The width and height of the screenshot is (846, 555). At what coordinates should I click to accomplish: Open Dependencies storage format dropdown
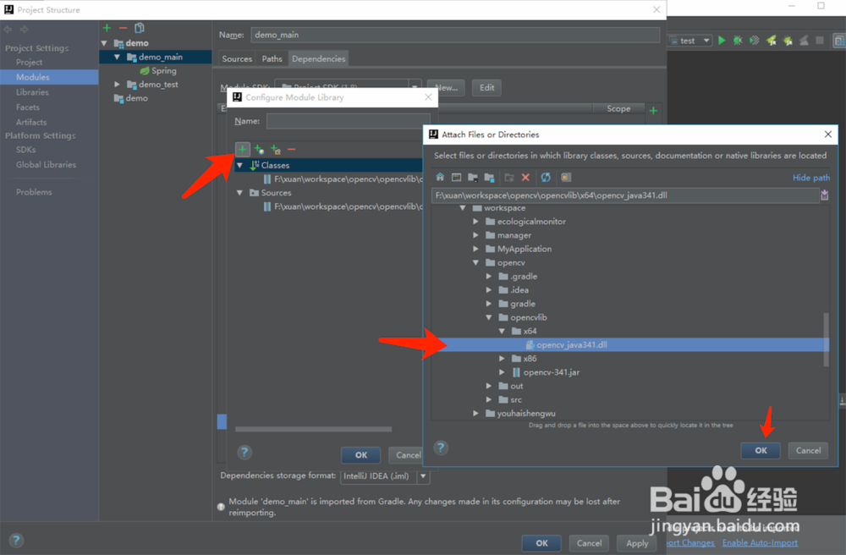point(385,476)
